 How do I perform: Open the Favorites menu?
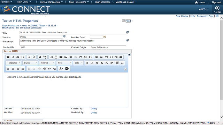6,2
